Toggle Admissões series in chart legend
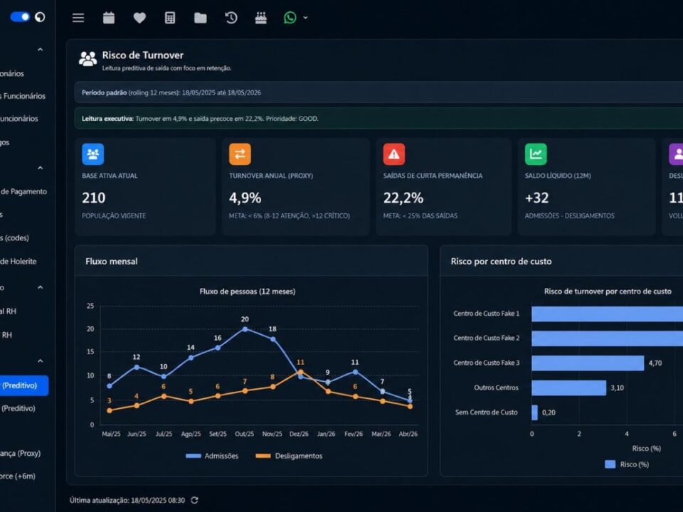Image resolution: width=683 pixels, height=512 pixels. tap(212, 456)
